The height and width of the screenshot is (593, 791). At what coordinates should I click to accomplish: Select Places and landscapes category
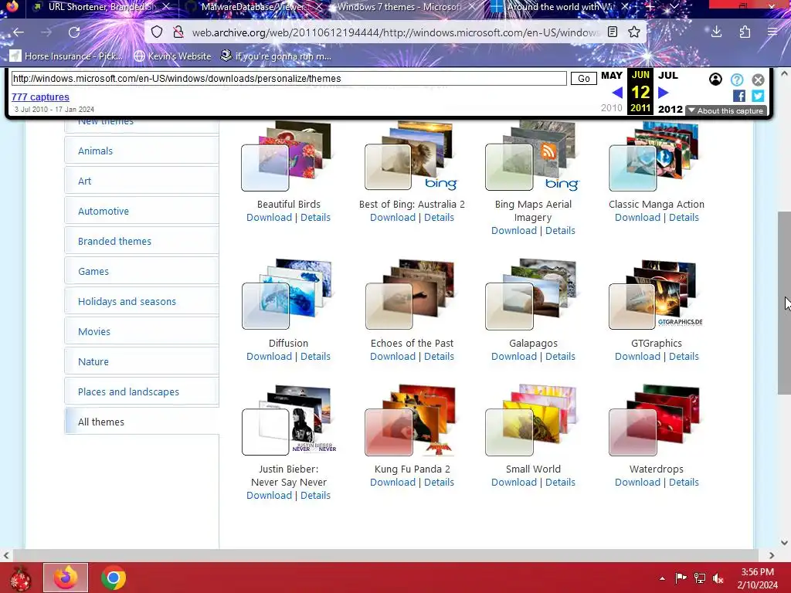click(142, 391)
